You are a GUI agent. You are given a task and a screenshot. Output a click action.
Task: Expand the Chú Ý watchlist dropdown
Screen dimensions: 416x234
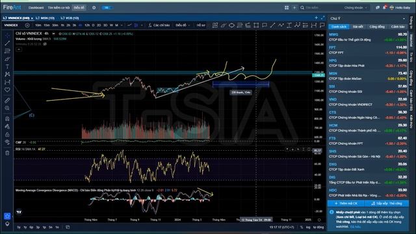coord(404,19)
